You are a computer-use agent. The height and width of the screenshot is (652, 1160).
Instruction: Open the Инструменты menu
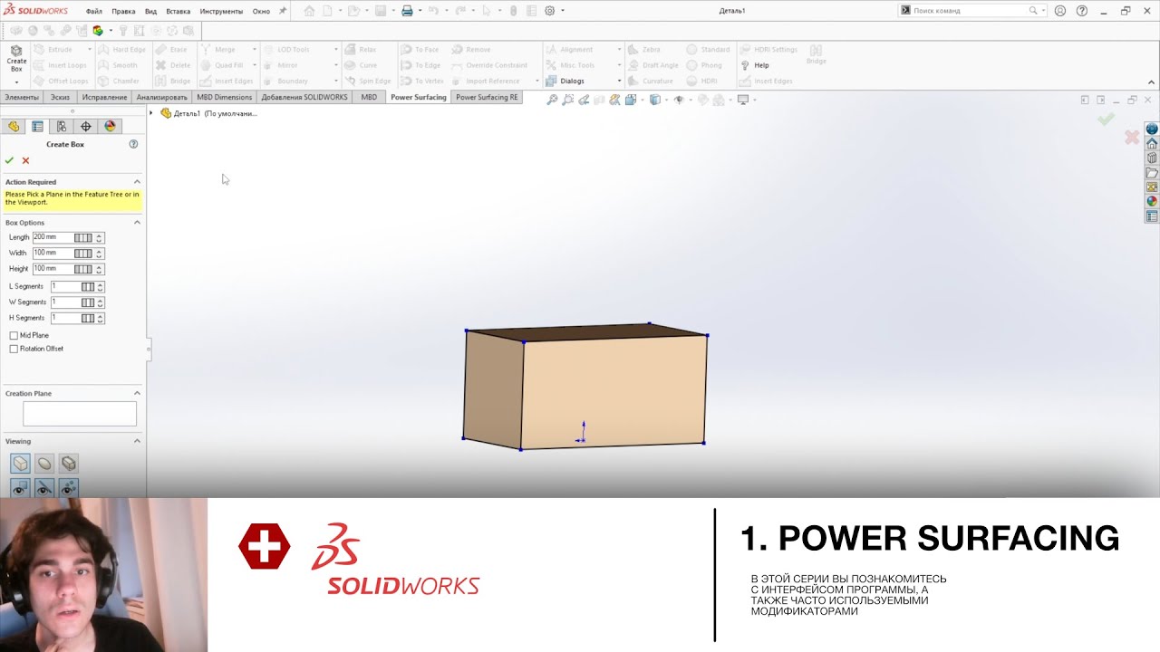(x=221, y=11)
